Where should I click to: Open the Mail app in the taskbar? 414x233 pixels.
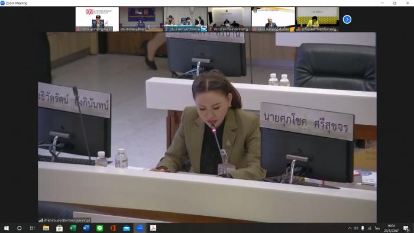click(127, 228)
